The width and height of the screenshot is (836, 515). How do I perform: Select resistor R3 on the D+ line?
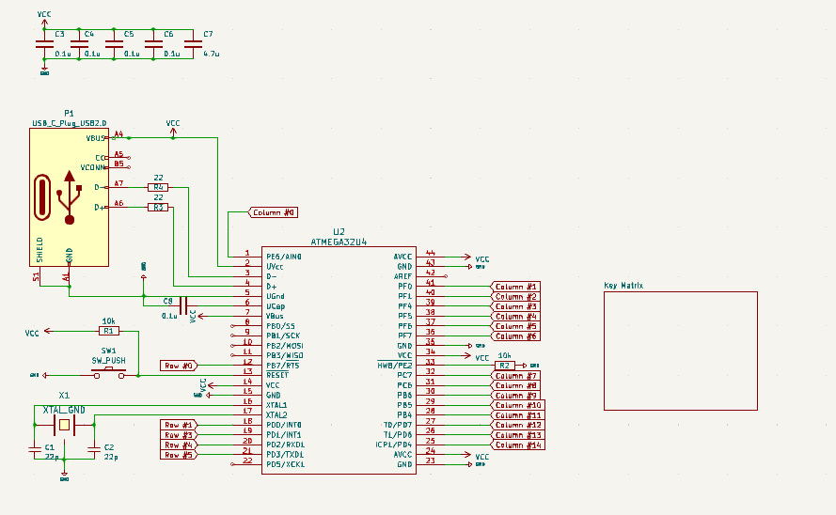pyautogui.click(x=158, y=207)
